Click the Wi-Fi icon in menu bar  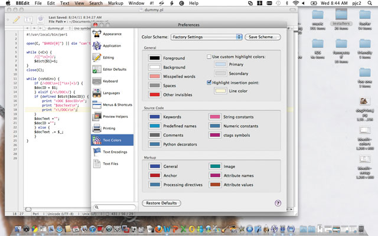point(295,3)
